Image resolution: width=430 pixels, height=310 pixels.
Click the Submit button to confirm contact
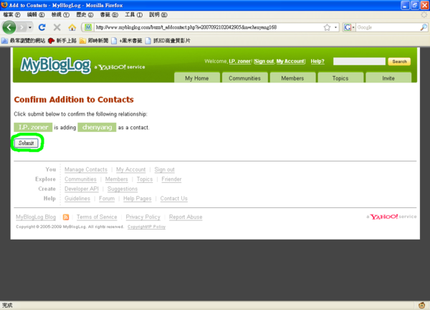(x=27, y=143)
